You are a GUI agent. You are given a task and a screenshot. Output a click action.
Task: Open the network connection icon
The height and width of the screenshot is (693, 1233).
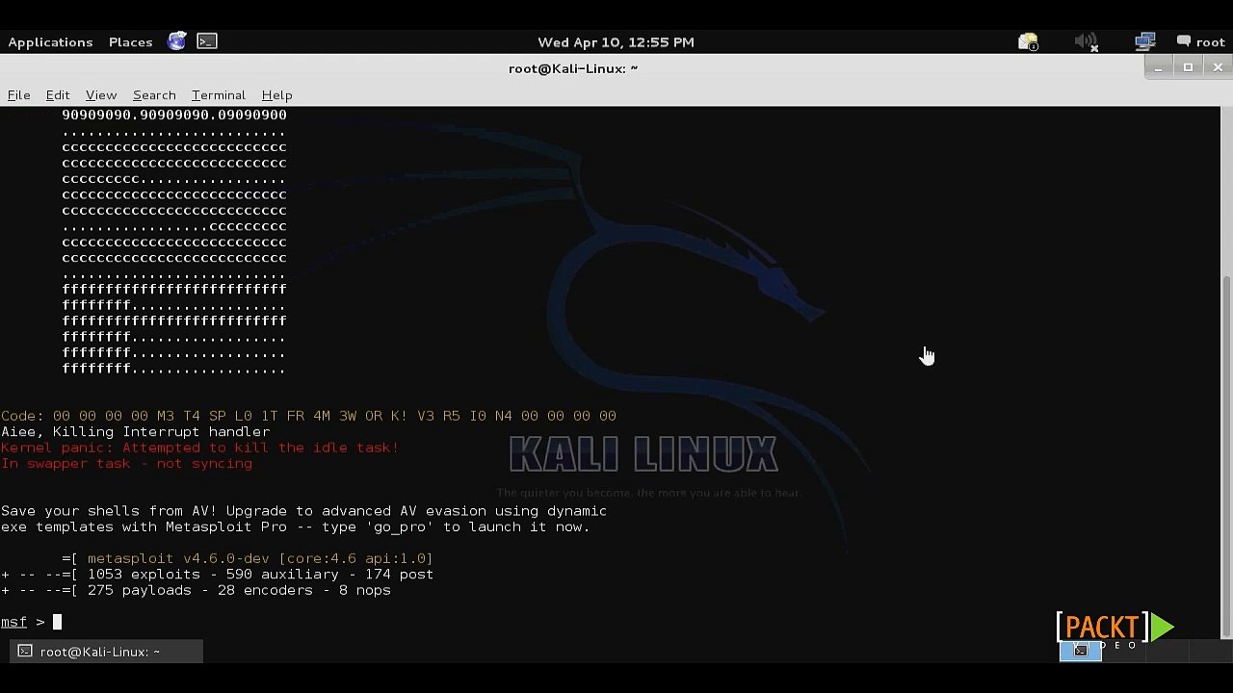[x=1144, y=41]
